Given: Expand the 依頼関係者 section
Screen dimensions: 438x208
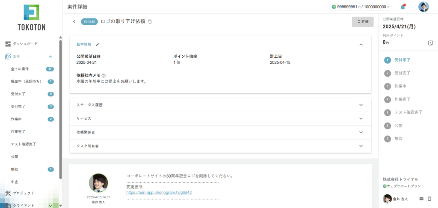Looking at the screenshot, I should click(x=361, y=132).
